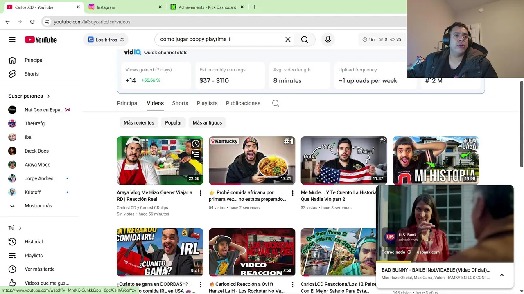Click BAD BUNNY miniplayer song title
Screen dimensions: 524x294
click(x=436, y=270)
